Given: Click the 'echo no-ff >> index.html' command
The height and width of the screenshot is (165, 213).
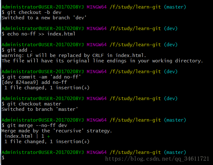Looking at the screenshot, I should 38,34.
